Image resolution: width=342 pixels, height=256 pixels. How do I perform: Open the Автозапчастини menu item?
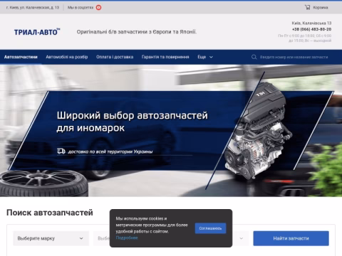point(21,57)
